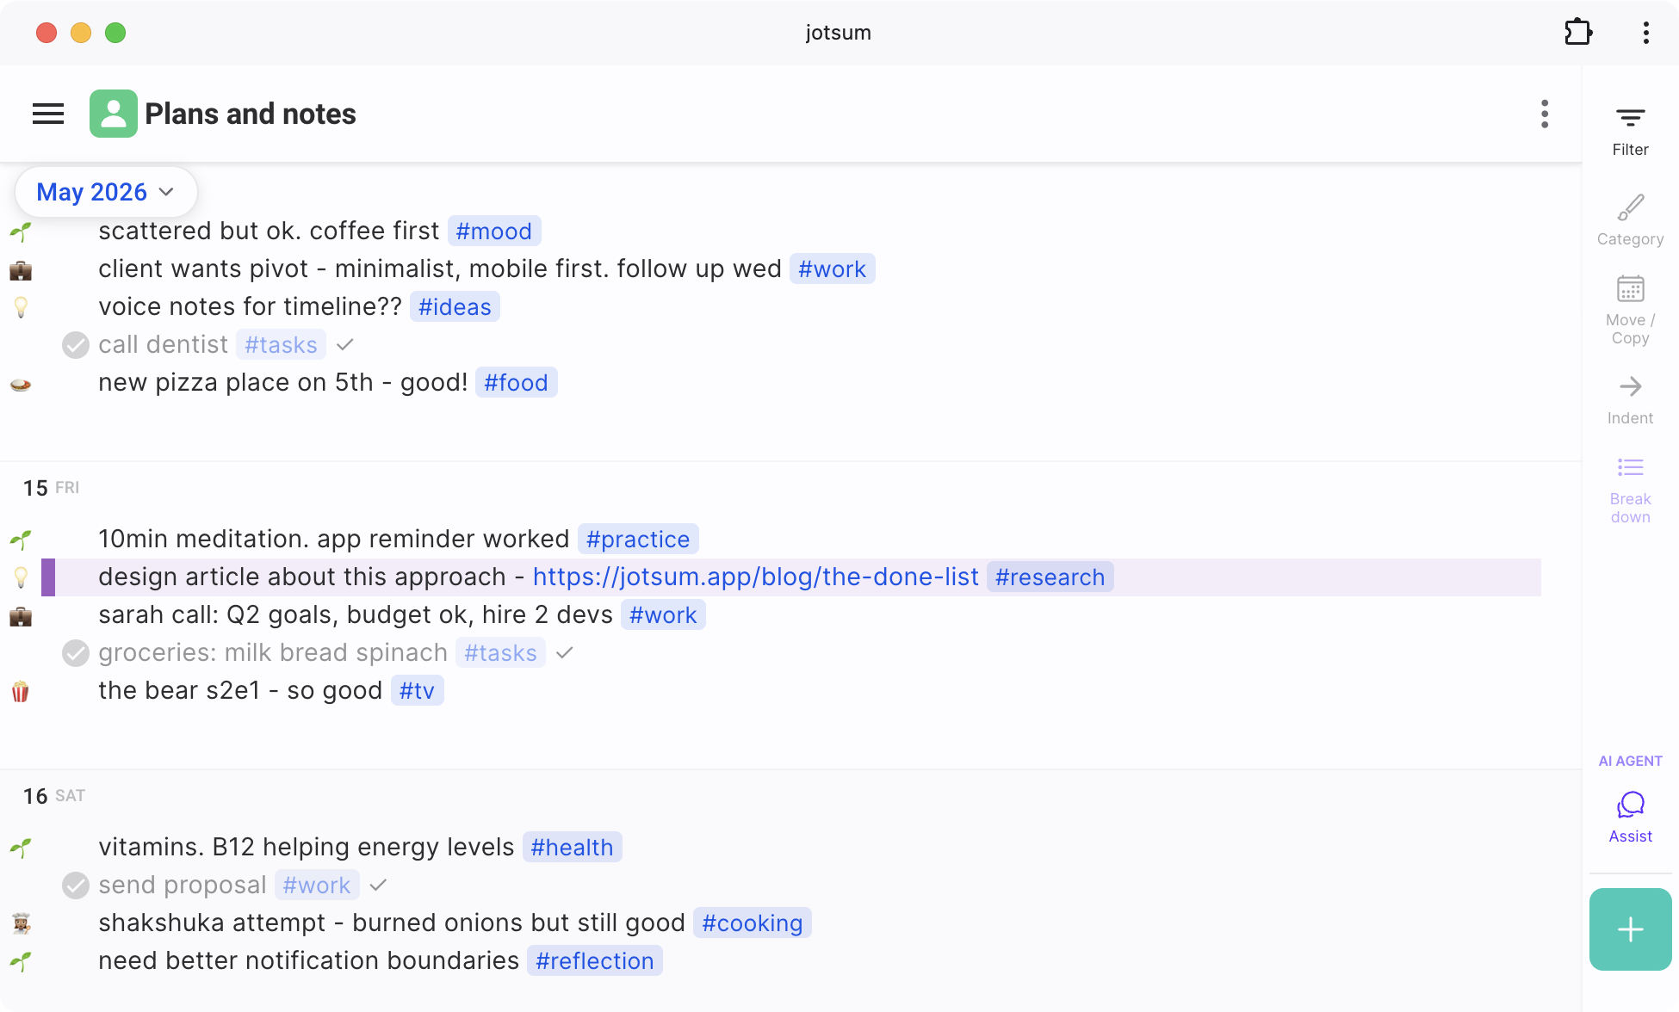
Task: Open the AI Assist chat
Action: coord(1631,818)
